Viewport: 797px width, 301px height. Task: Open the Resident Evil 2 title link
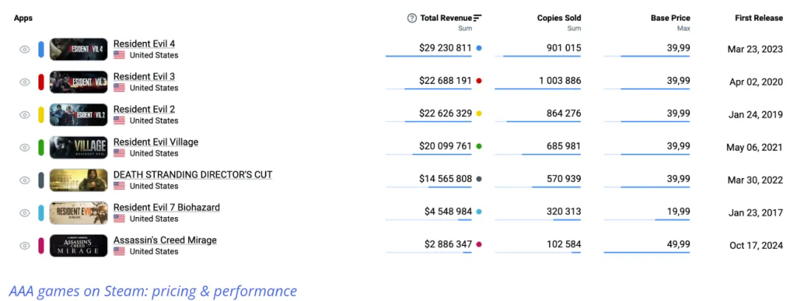point(144,110)
